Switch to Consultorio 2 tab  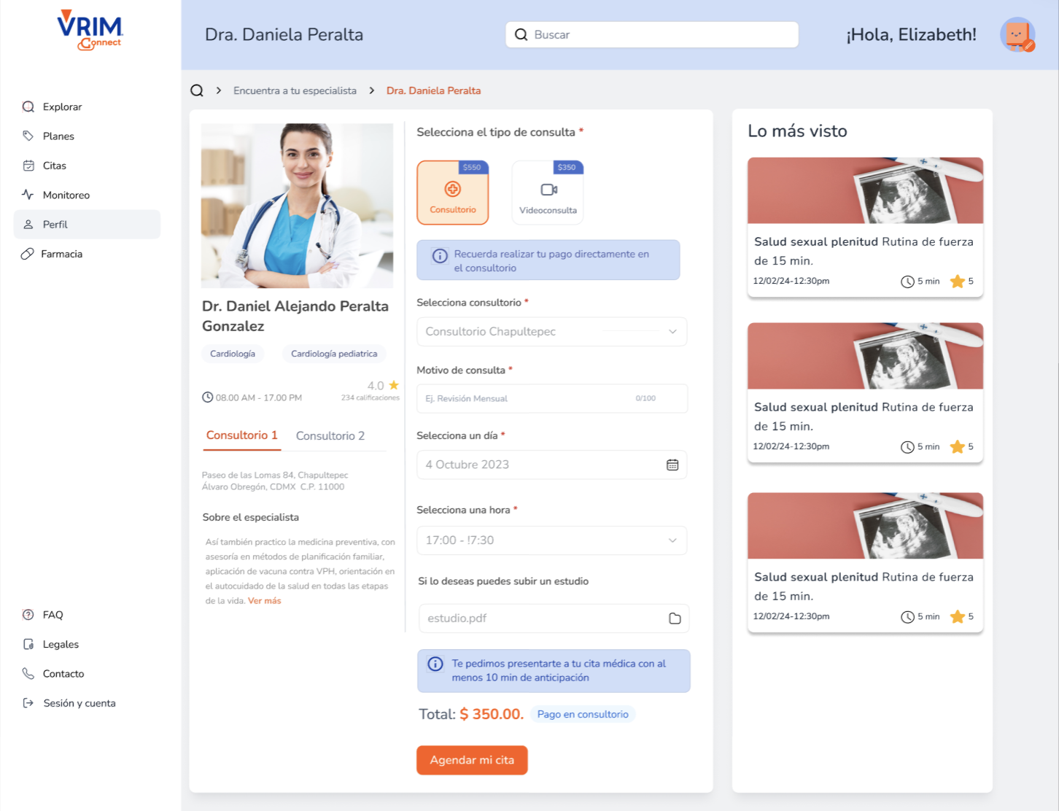pyautogui.click(x=330, y=435)
